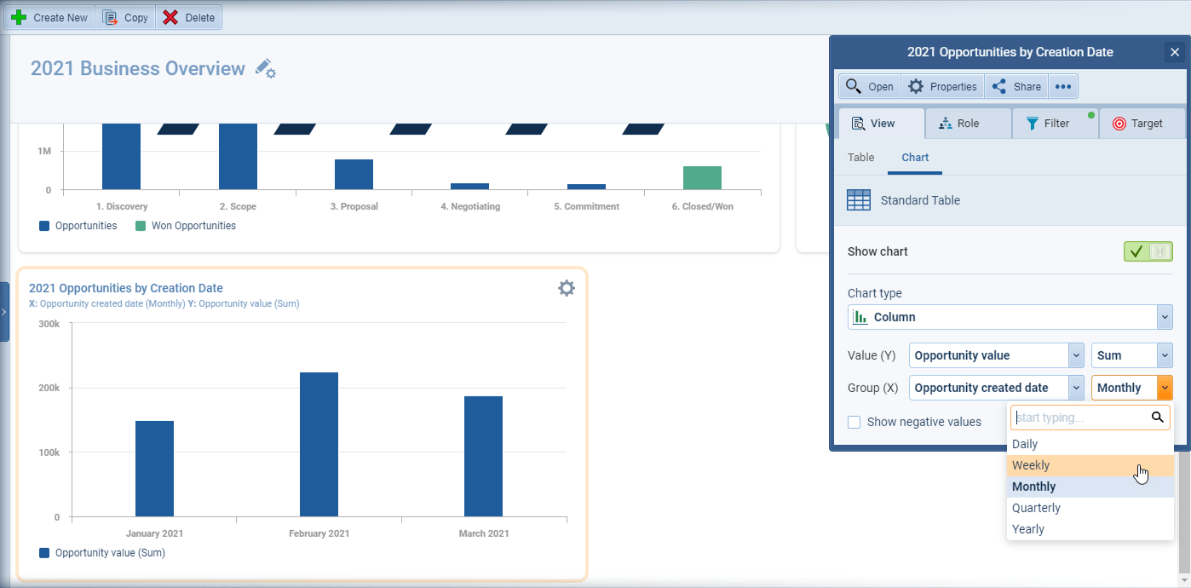Enable the Show negative values checkbox
This screenshot has height=588, width=1191.
854,422
